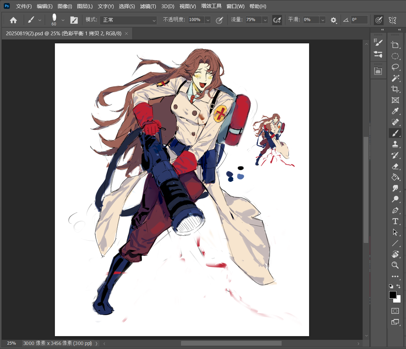Pick the Eyedropper tool
Image resolution: width=406 pixels, height=349 pixels.
click(395, 111)
